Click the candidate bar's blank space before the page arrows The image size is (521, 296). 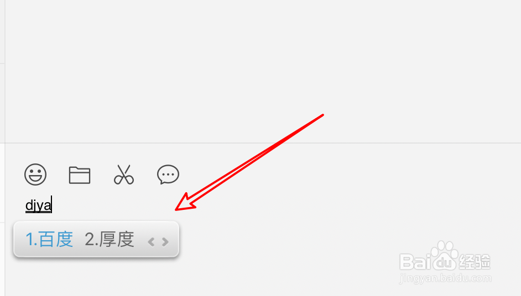[140, 240]
